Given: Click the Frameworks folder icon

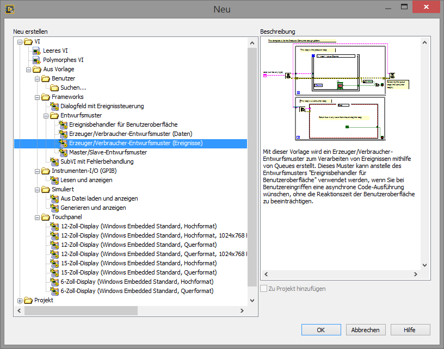Looking at the screenshot, I should [x=46, y=97].
